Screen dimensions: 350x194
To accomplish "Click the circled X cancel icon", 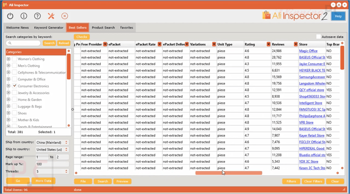I will [65, 16].
